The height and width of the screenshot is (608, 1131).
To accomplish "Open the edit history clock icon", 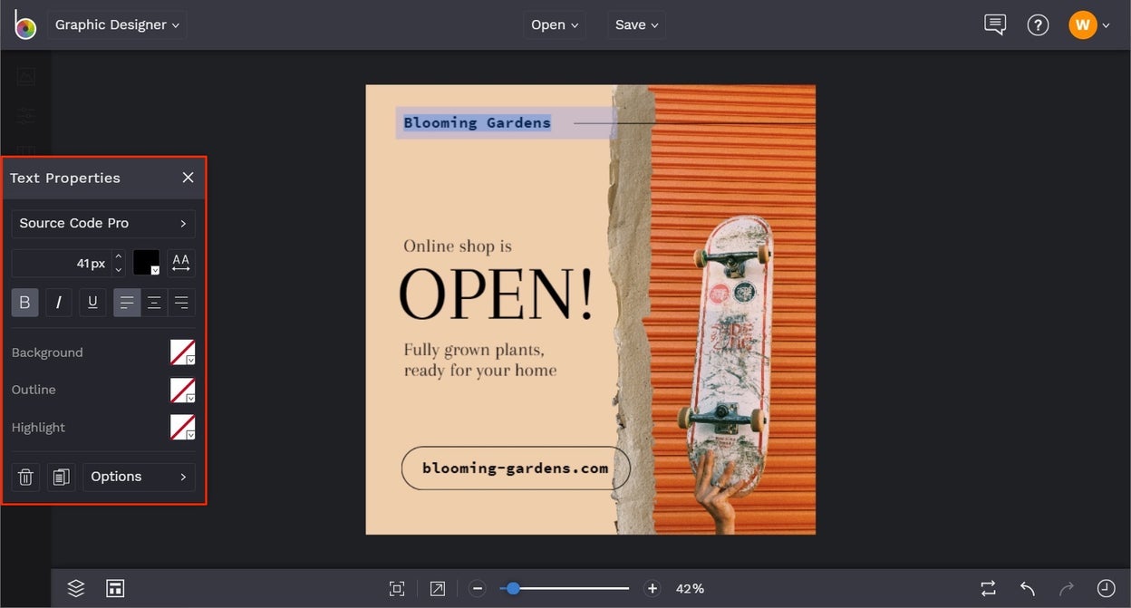I will (1107, 587).
